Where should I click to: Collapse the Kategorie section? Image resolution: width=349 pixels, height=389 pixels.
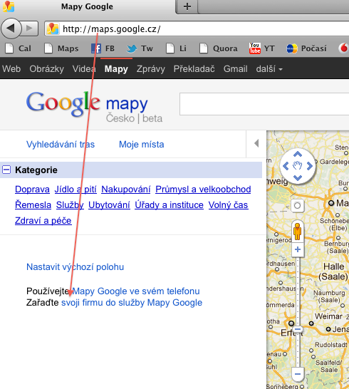tap(6, 170)
